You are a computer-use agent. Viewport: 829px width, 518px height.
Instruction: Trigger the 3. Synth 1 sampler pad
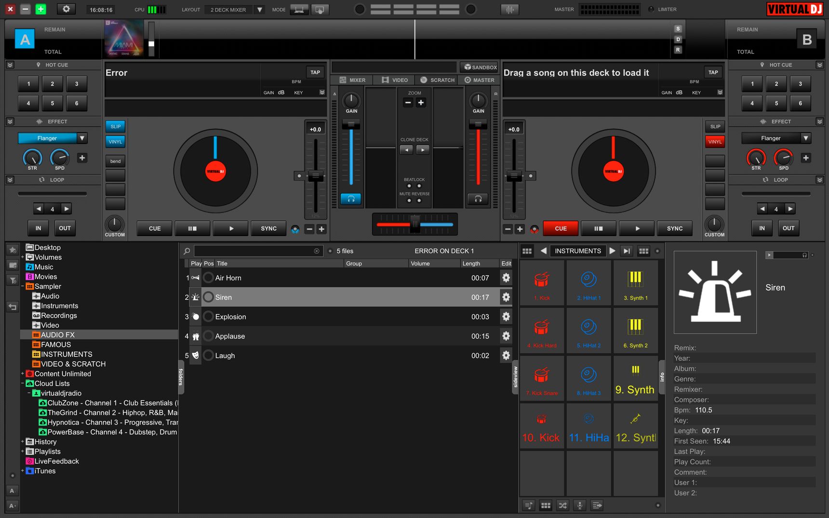pos(635,282)
